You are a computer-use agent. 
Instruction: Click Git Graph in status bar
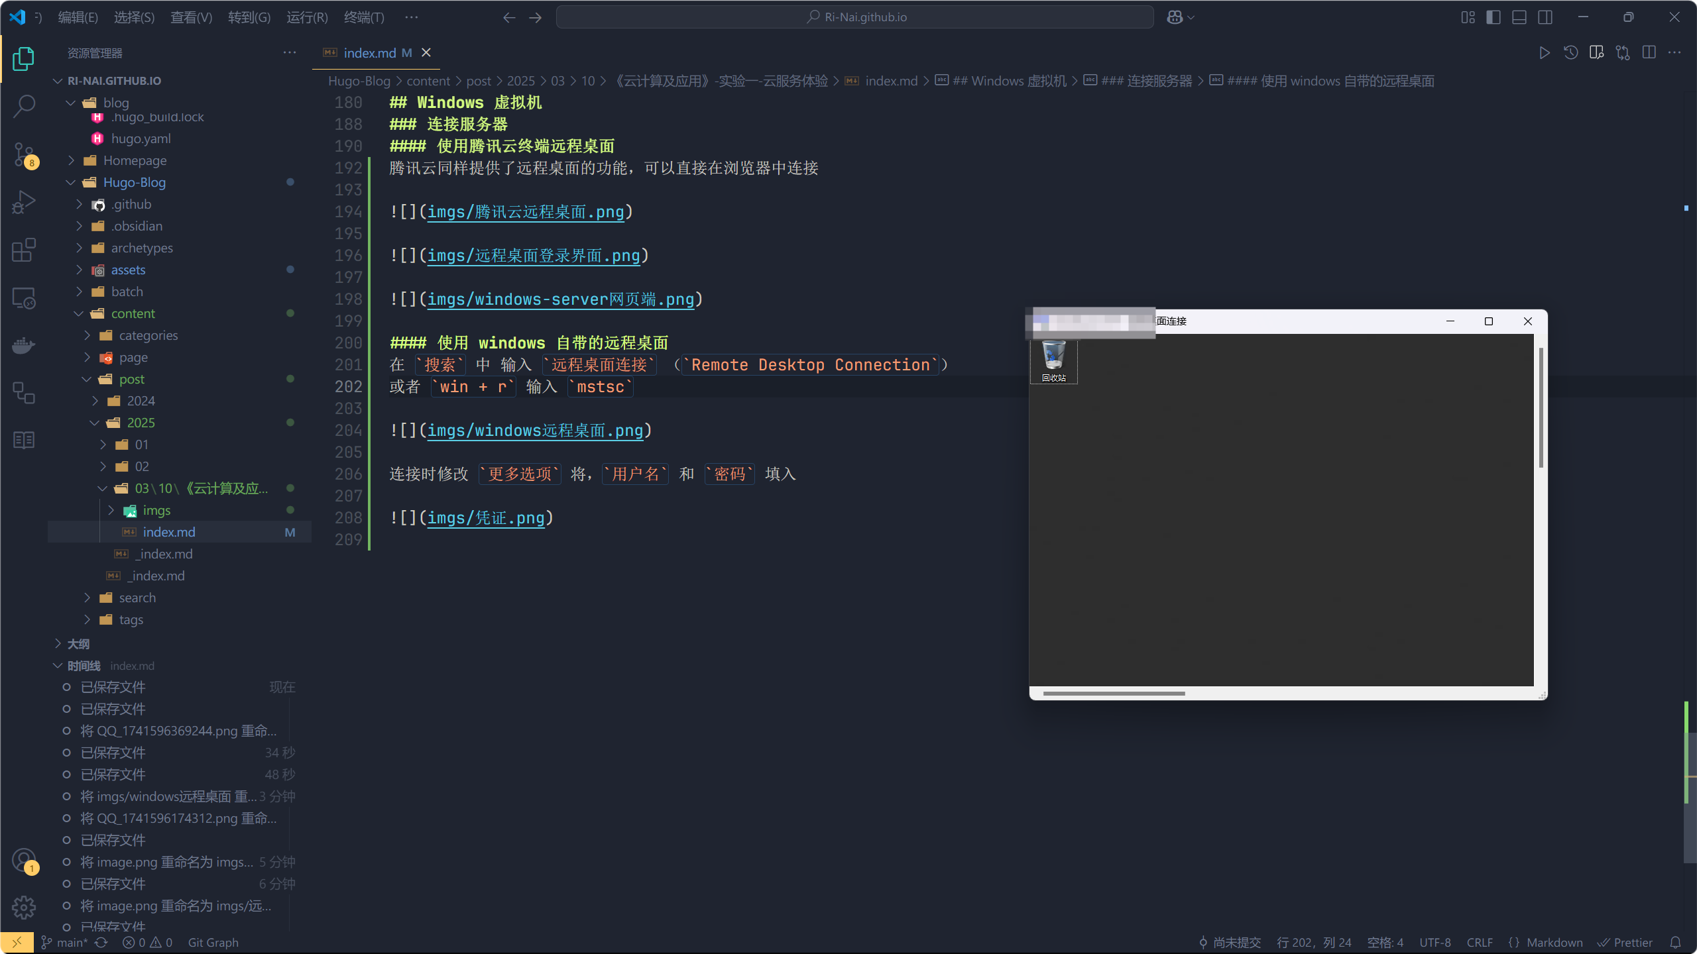pos(213,942)
